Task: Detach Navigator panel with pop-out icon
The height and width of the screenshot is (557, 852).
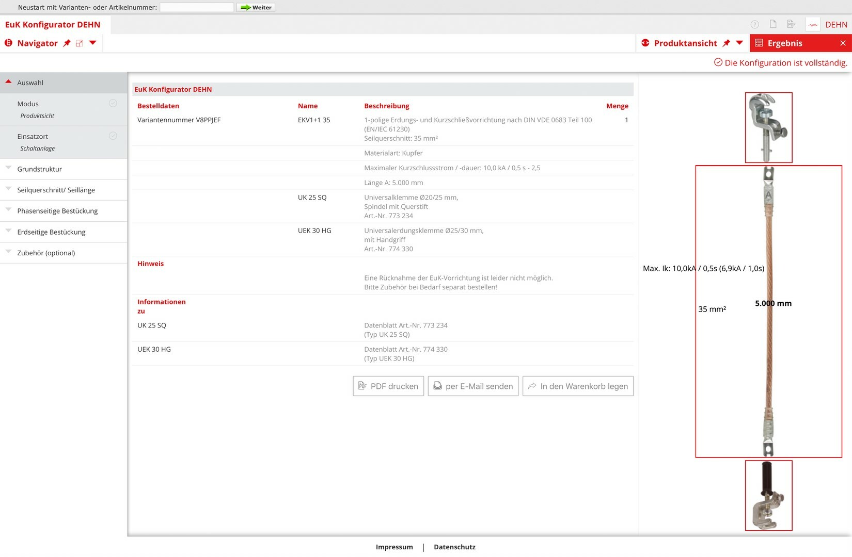Action: tap(80, 43)
